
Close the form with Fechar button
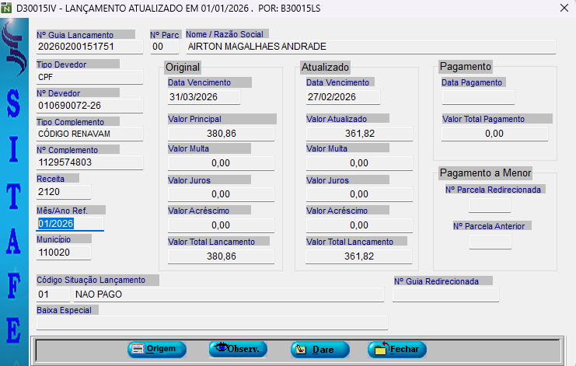click(x=397, y=350)
